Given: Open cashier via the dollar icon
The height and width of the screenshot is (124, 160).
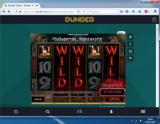Looking at the screenshot, I should tap(111, 112).
